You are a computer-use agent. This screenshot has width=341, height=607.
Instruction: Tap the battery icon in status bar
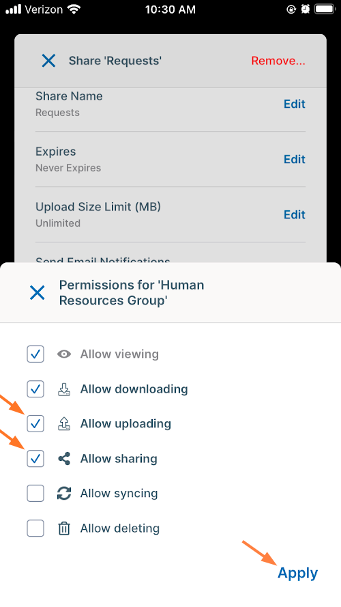click(325, 10)
